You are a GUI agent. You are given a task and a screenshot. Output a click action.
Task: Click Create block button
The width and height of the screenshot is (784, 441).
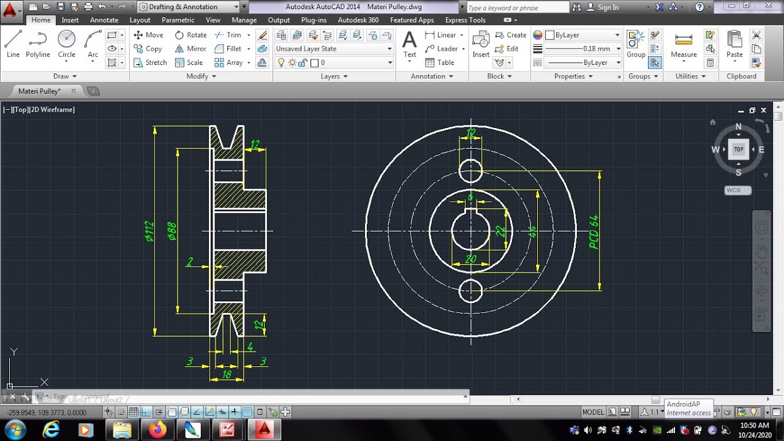point(511,35)
